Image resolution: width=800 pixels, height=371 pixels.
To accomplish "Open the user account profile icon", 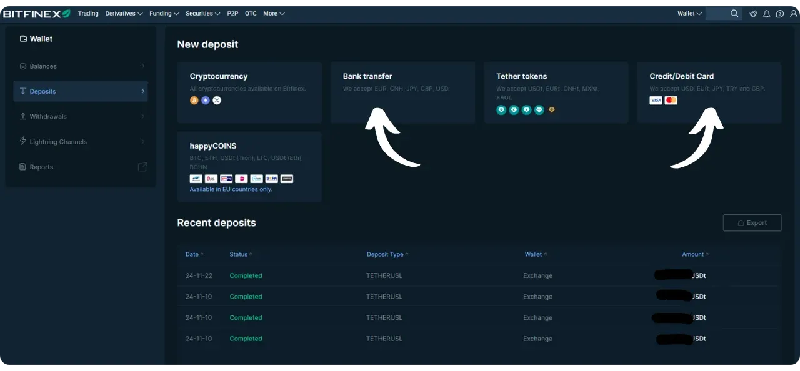I will pyautogui.click(x=794, y=14).
